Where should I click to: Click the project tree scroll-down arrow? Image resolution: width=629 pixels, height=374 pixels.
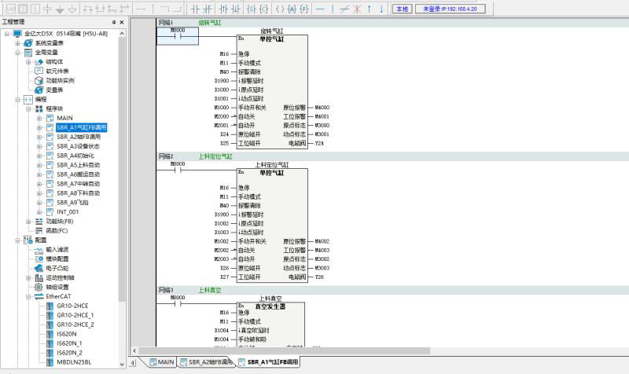click(x=122, y=365)
